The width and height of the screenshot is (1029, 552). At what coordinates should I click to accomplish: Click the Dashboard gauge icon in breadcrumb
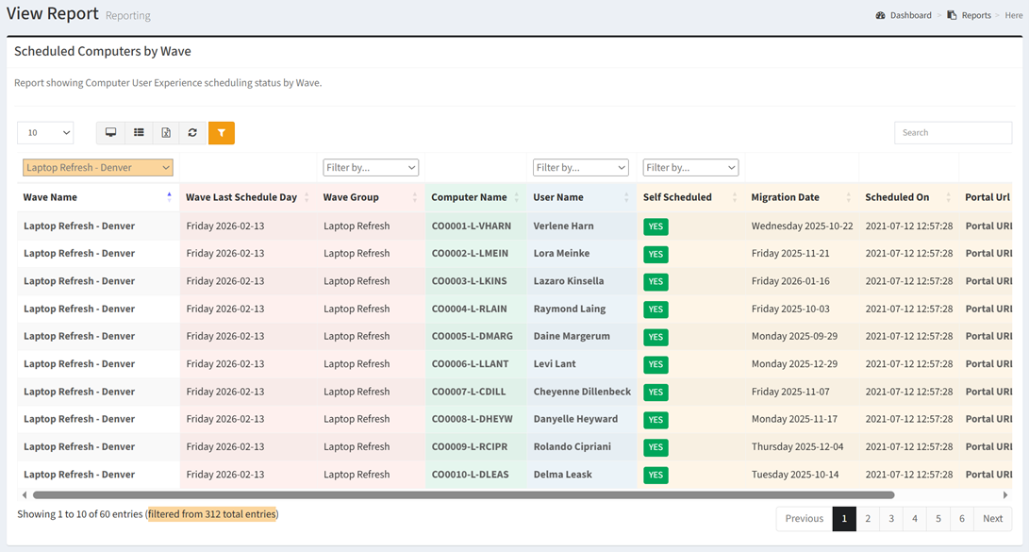[x=880, y=15]
